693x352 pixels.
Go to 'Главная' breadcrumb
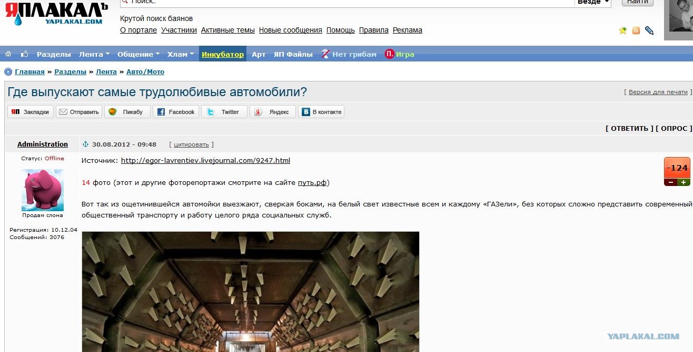click(x=29, y=72)
